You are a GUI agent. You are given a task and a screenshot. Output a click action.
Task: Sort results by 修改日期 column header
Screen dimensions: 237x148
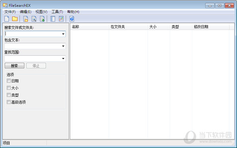point(211,27)
